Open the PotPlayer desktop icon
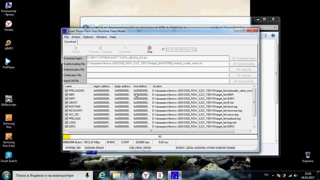Image resolution: width=320 pixels, height=180 pixels. point(8,63)
